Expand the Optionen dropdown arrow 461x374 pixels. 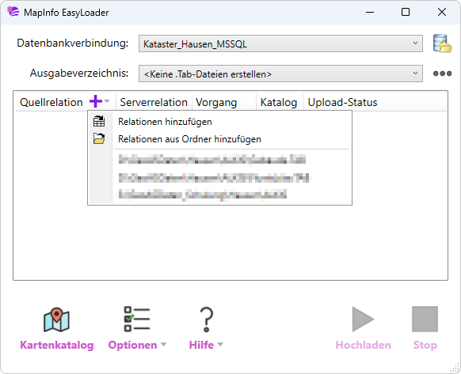163,345
